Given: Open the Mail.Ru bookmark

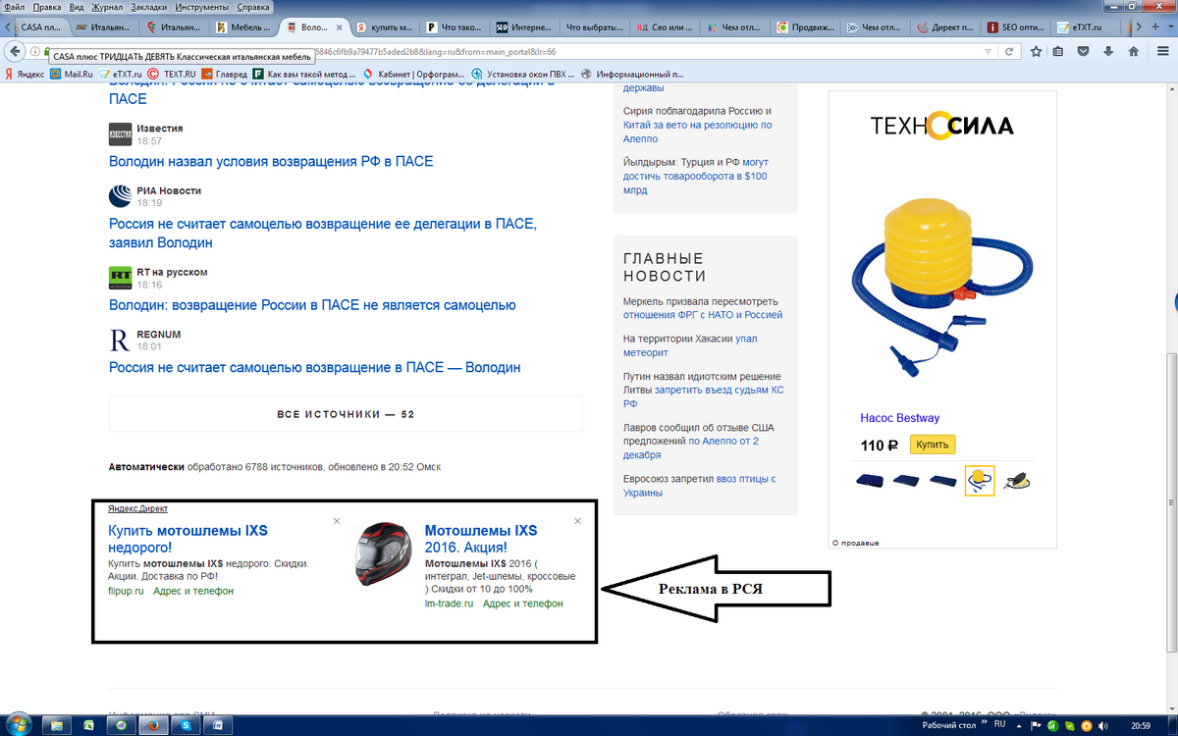Looking at the screenshot, I should tap(72, 74).
